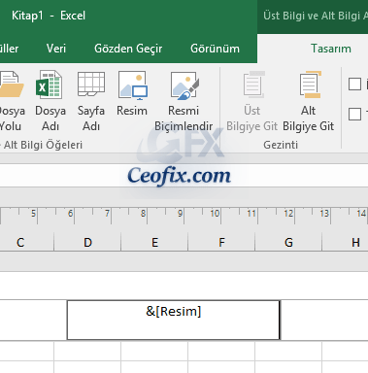Select column H header
The image size is (368, 373).
(346, 242)
